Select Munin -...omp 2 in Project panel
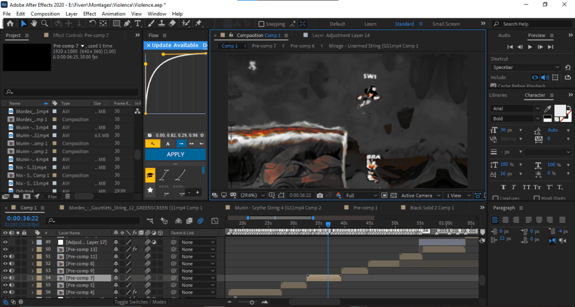575x307 pixels. [x=31, y=152]
